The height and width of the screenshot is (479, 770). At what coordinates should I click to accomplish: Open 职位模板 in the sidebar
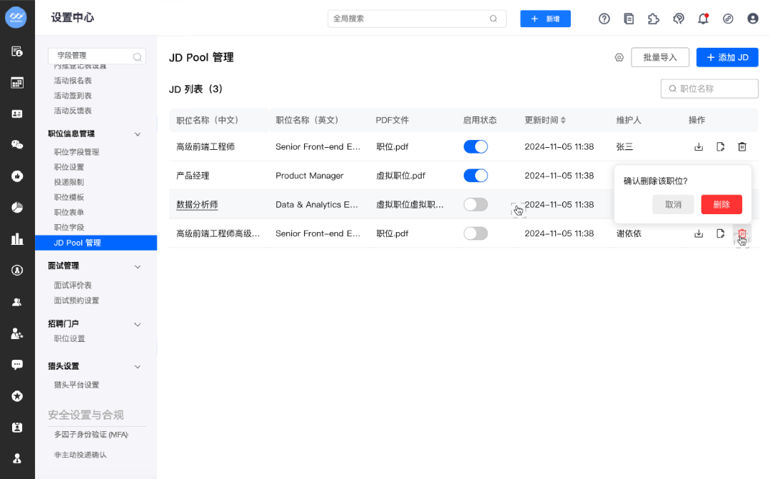point(69,197)
